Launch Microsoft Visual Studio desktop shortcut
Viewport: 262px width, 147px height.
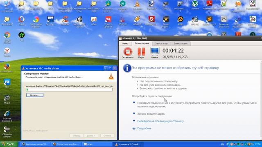(x=238, y=22)
